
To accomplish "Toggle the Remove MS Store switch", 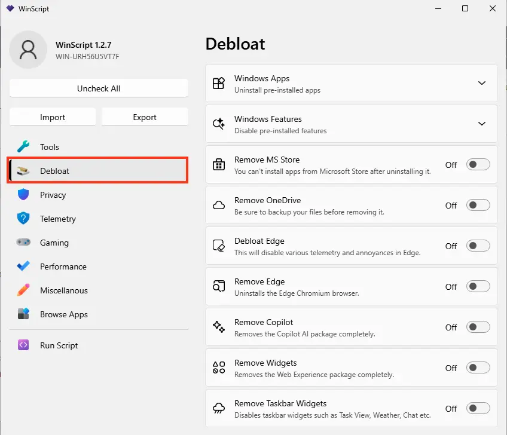I will [x=478, y=164].
